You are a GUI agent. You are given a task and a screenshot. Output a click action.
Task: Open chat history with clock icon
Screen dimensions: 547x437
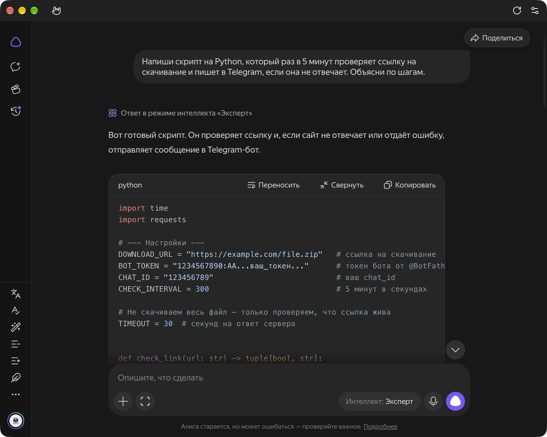16,111
